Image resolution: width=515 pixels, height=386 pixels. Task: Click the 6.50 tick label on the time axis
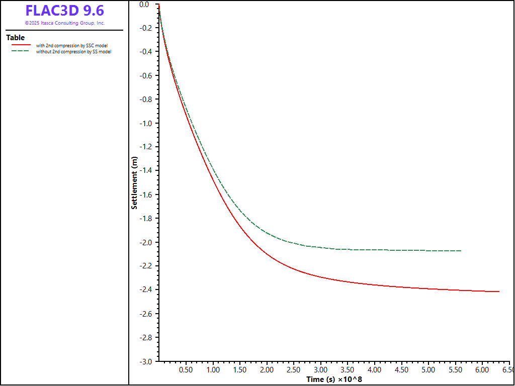coord(507,370)
